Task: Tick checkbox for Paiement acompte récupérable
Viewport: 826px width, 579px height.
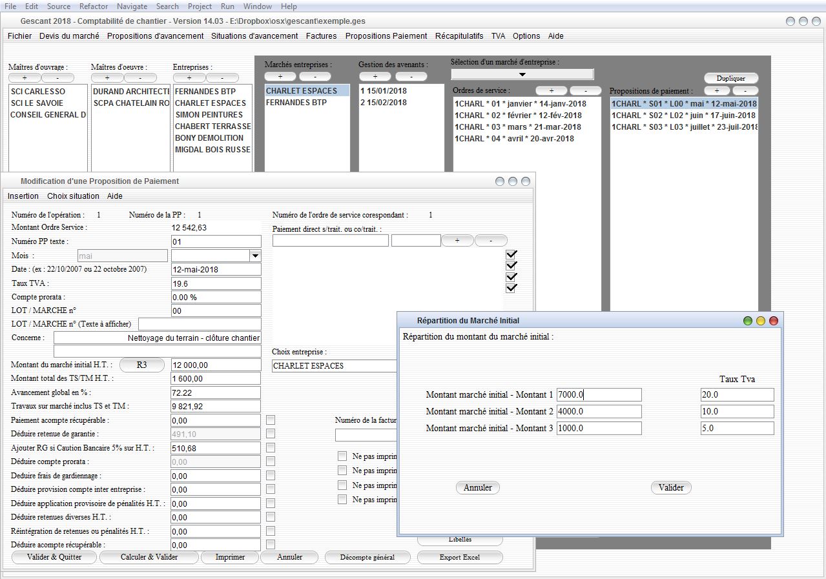Action: pyautogui.click(x=271, y=420)
